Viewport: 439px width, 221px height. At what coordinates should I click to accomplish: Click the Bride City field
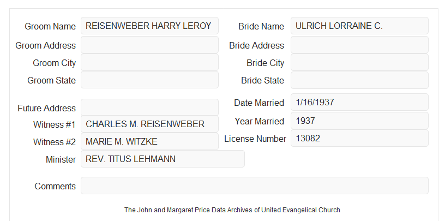(x=359, y=62)
